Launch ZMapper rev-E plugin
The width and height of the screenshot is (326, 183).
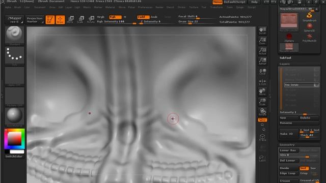pos(14,20)
